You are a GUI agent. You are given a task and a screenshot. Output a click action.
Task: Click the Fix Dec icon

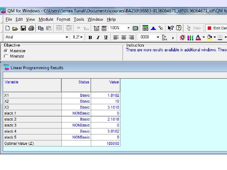(x=165, y=37)
